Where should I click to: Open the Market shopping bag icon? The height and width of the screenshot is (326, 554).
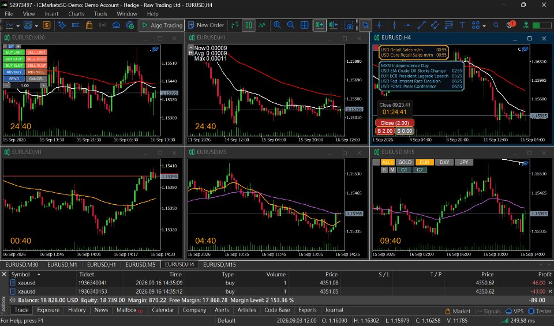tap(89, 25)
